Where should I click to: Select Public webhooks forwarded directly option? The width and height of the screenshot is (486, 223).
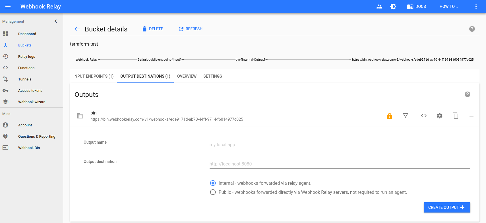[x=213, y=192]
